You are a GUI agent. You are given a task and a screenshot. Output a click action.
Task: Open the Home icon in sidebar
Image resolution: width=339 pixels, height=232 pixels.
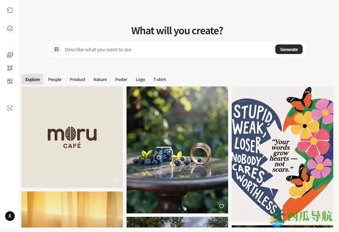10,28
